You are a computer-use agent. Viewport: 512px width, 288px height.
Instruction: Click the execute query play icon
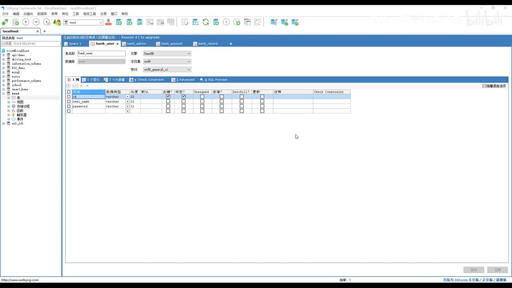pyautogui.click(x=26, y=22)
